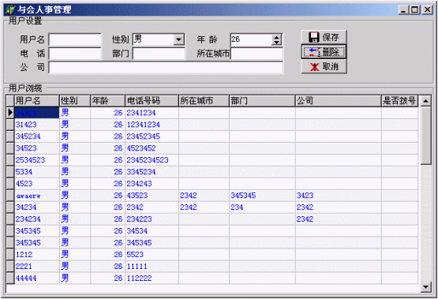Click the scrollbar up arrow of the grid
Viewport: 438px width, 299px height.
425,100
